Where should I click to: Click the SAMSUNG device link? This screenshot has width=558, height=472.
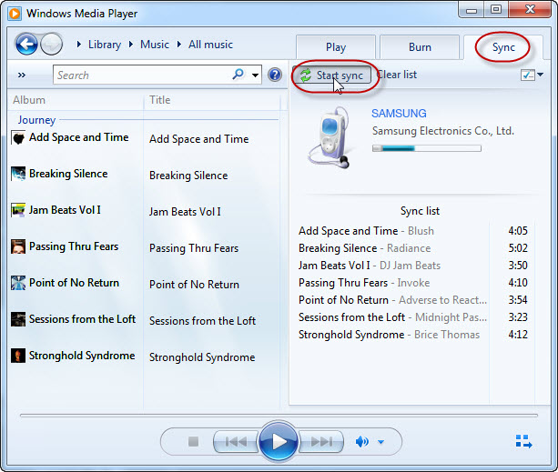pos(399,114)
